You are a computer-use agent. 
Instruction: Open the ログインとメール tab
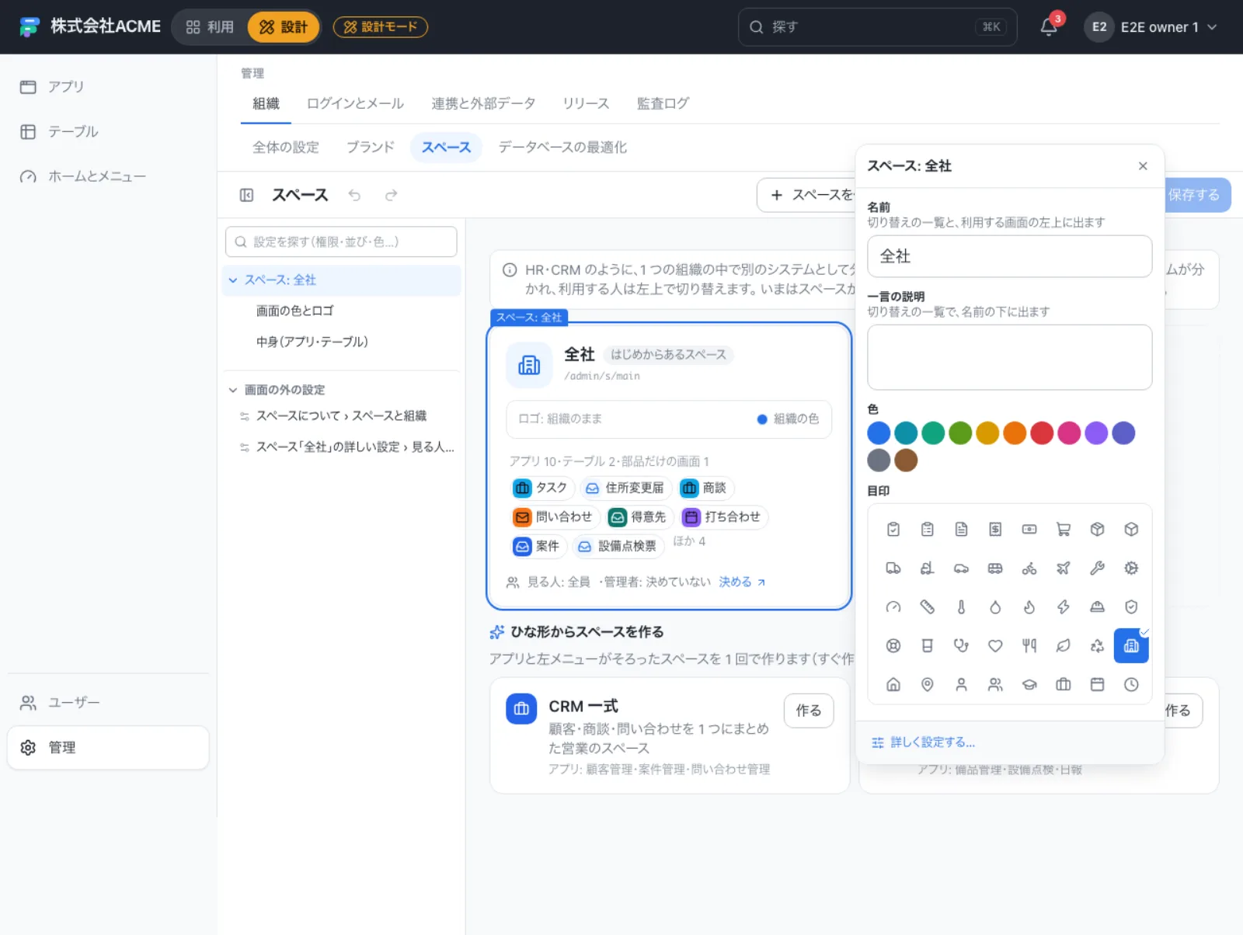355,104
